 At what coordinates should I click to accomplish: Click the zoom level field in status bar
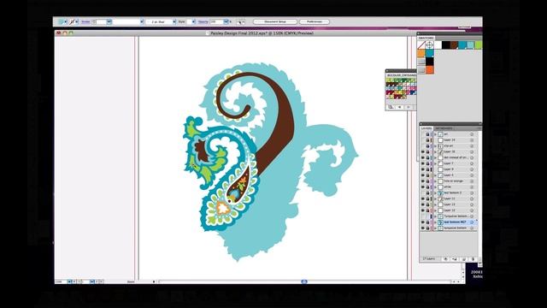point(61,281)
